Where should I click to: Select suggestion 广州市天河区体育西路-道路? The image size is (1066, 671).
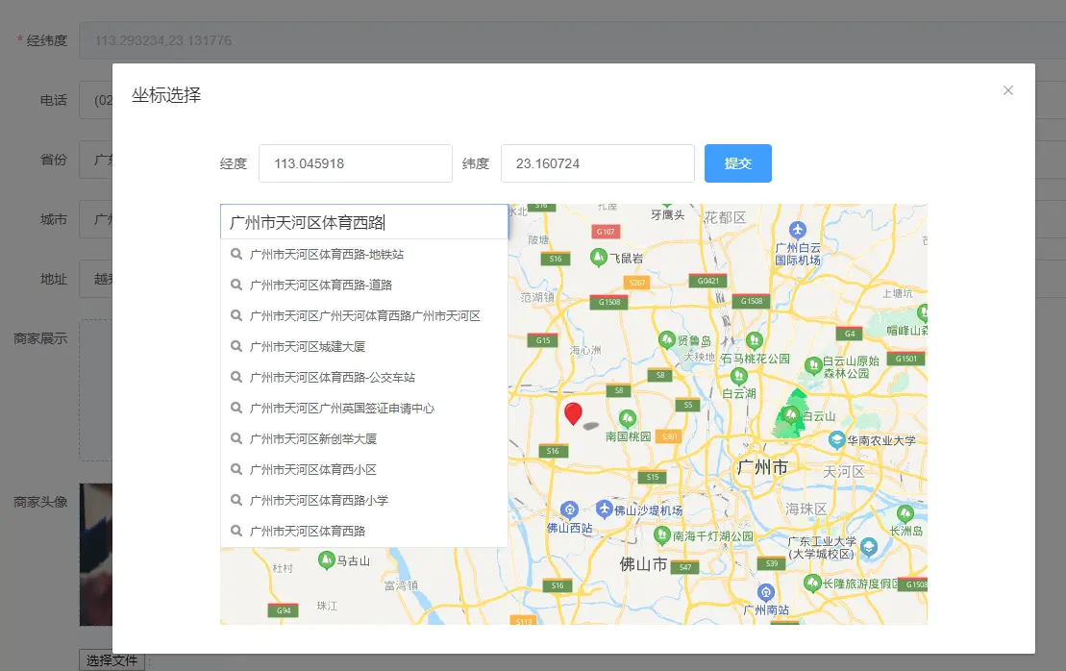363,285
